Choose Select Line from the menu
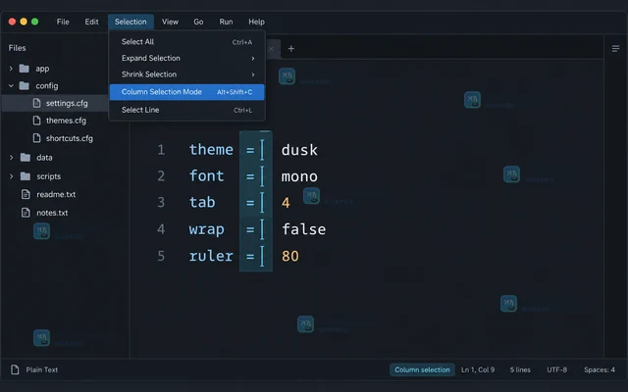Viewport: 628px width, 392px height. point(187,110)
